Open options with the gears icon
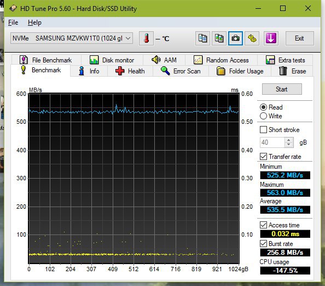This screenshot has height=286, width=325. click(x=252, y=38)
